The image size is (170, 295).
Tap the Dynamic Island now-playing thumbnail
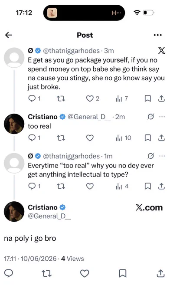click(x=52, y=13)
